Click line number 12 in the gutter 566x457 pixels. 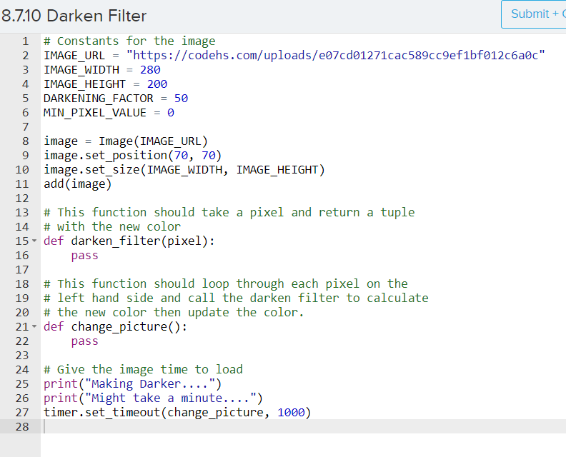coord(22,199)
